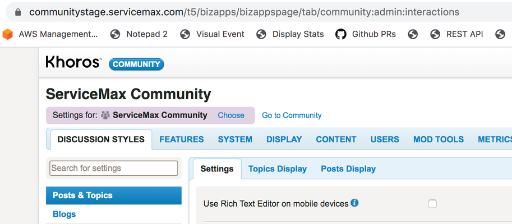This screenshot has width=512, height=224.
Task: Open the AWS Management bookmark
Action: point(50,34)
